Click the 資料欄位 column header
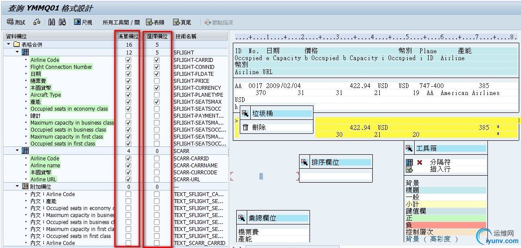 [x=59, y=37]
